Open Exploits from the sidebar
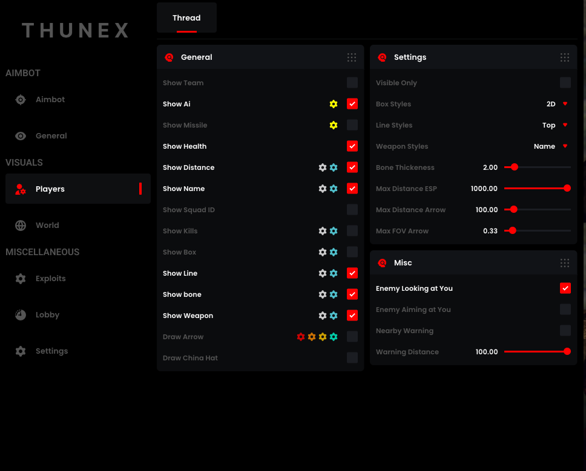The width and height of the screenshot is (586, 471). click(20, 278)
